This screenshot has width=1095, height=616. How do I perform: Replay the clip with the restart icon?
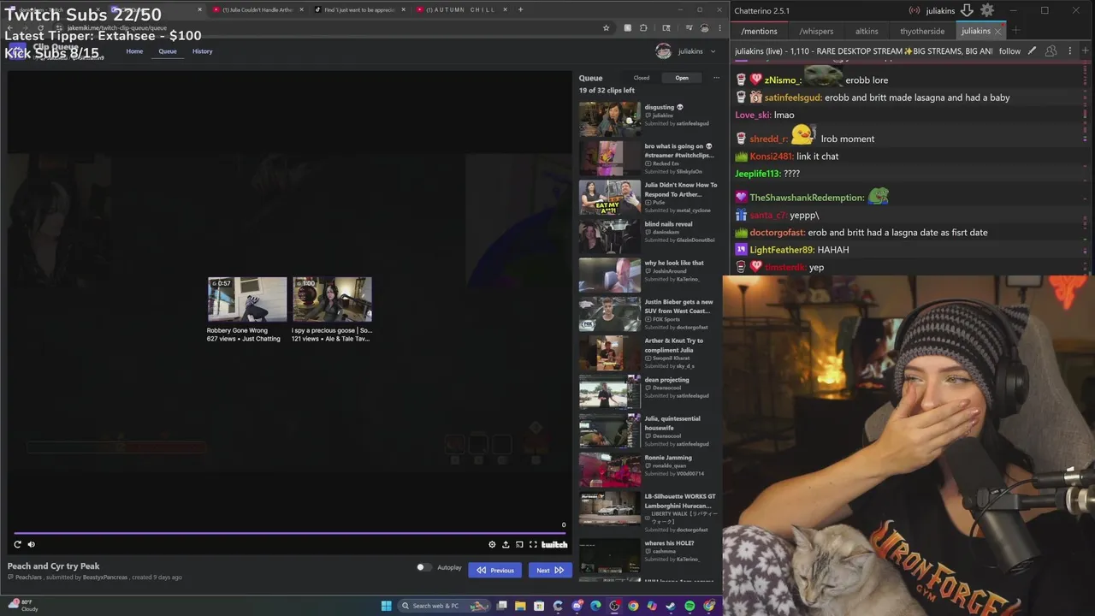(17, 544)
